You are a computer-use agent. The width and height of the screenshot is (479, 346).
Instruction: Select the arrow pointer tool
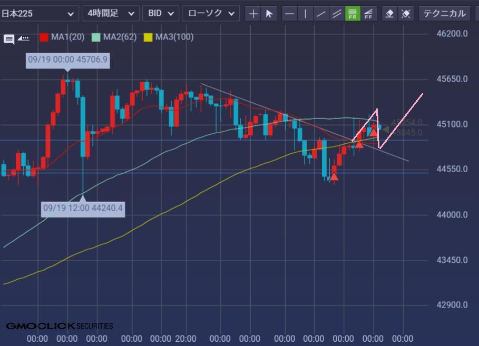(269, 14)
